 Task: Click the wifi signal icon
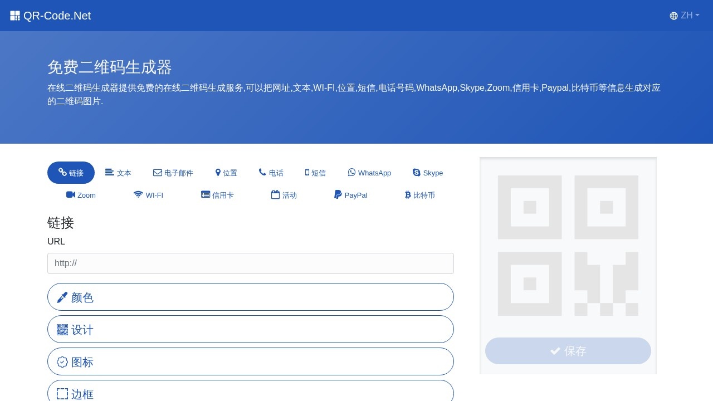[x=138, y=194]
